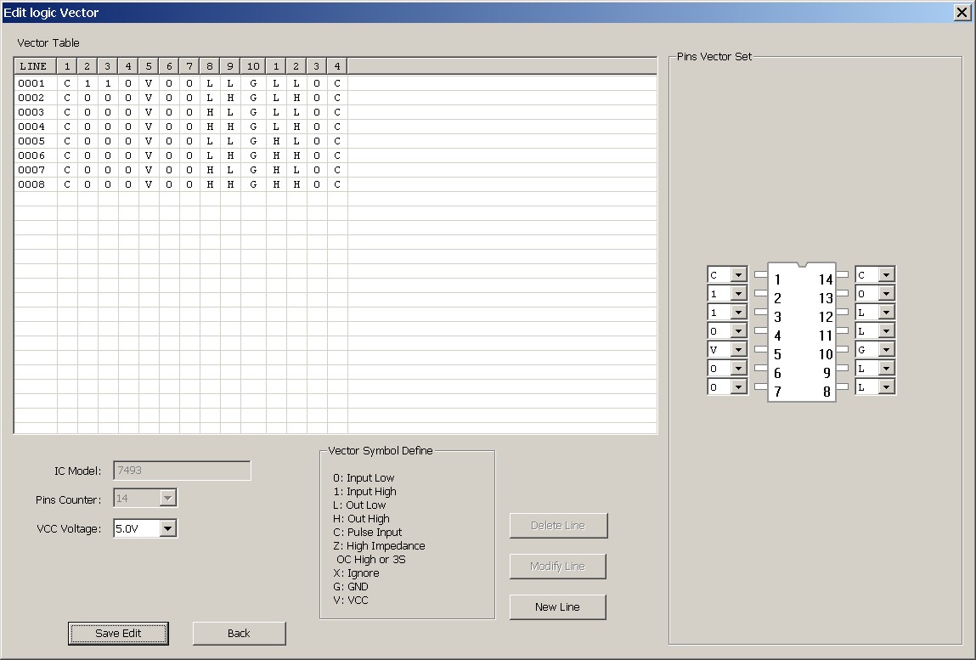Click the LINE column header
This screenshot has height=660, width=976.
click(x=34, y=66)
